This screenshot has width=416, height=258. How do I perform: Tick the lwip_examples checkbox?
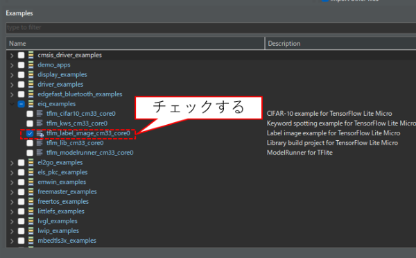tap(21, 231)
